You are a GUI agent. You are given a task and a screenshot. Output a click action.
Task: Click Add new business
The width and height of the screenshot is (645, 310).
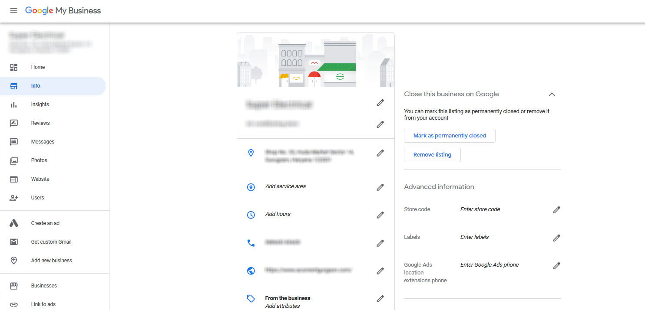(51, 260)
